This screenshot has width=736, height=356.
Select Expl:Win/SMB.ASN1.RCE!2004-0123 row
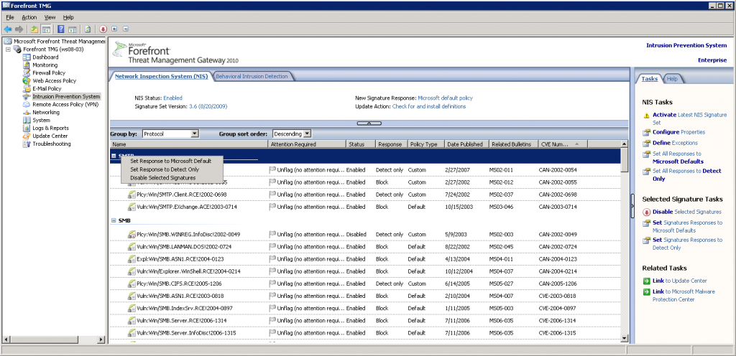[x=364, y=258]
